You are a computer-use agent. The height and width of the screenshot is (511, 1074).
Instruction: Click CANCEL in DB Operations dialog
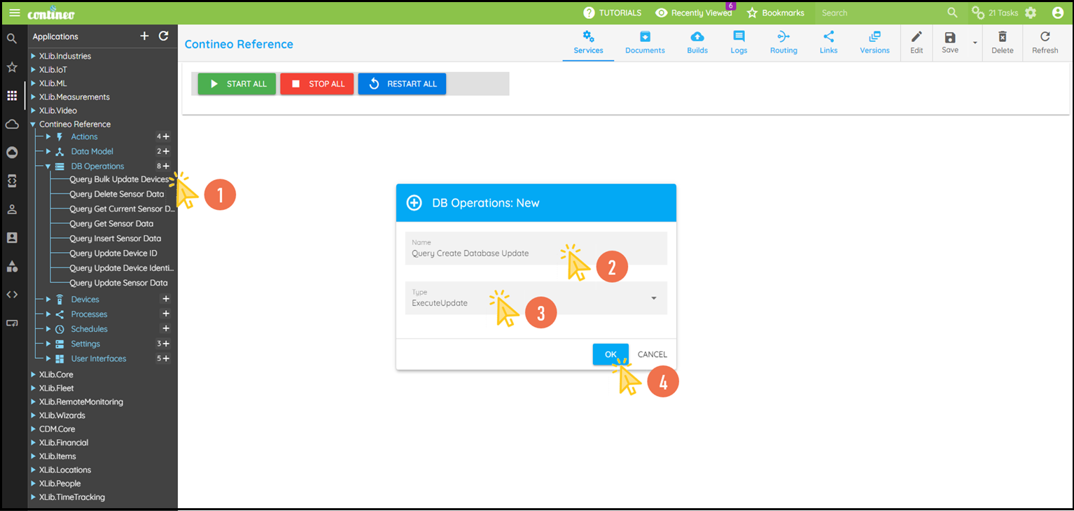(652, 354)
